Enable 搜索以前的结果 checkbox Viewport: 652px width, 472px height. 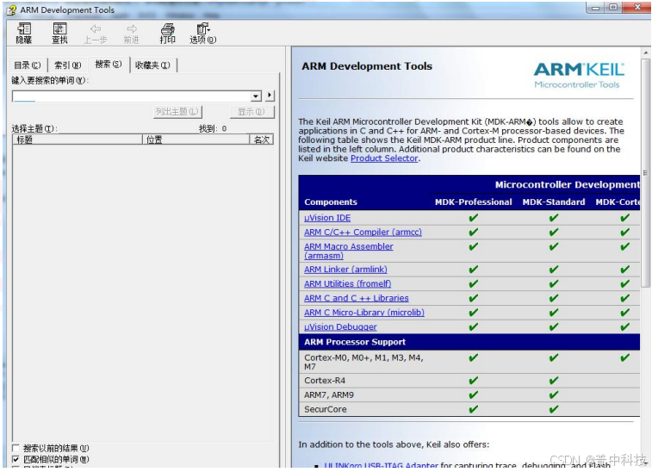point(16,448)
